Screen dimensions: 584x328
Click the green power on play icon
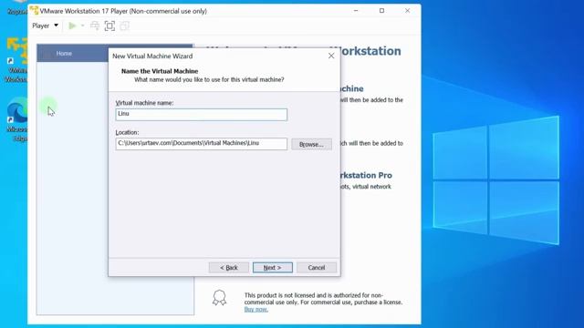click(x=72, y=26)
